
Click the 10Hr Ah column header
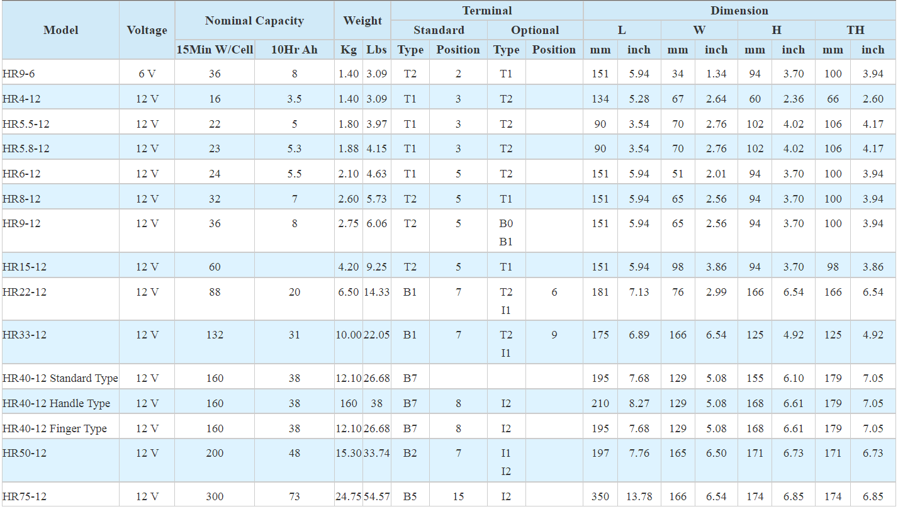tap(295, 50)
